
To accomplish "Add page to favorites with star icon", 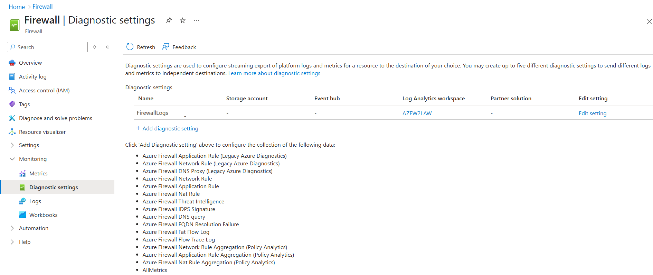I will pyautogui.click(x=183, y=20).
